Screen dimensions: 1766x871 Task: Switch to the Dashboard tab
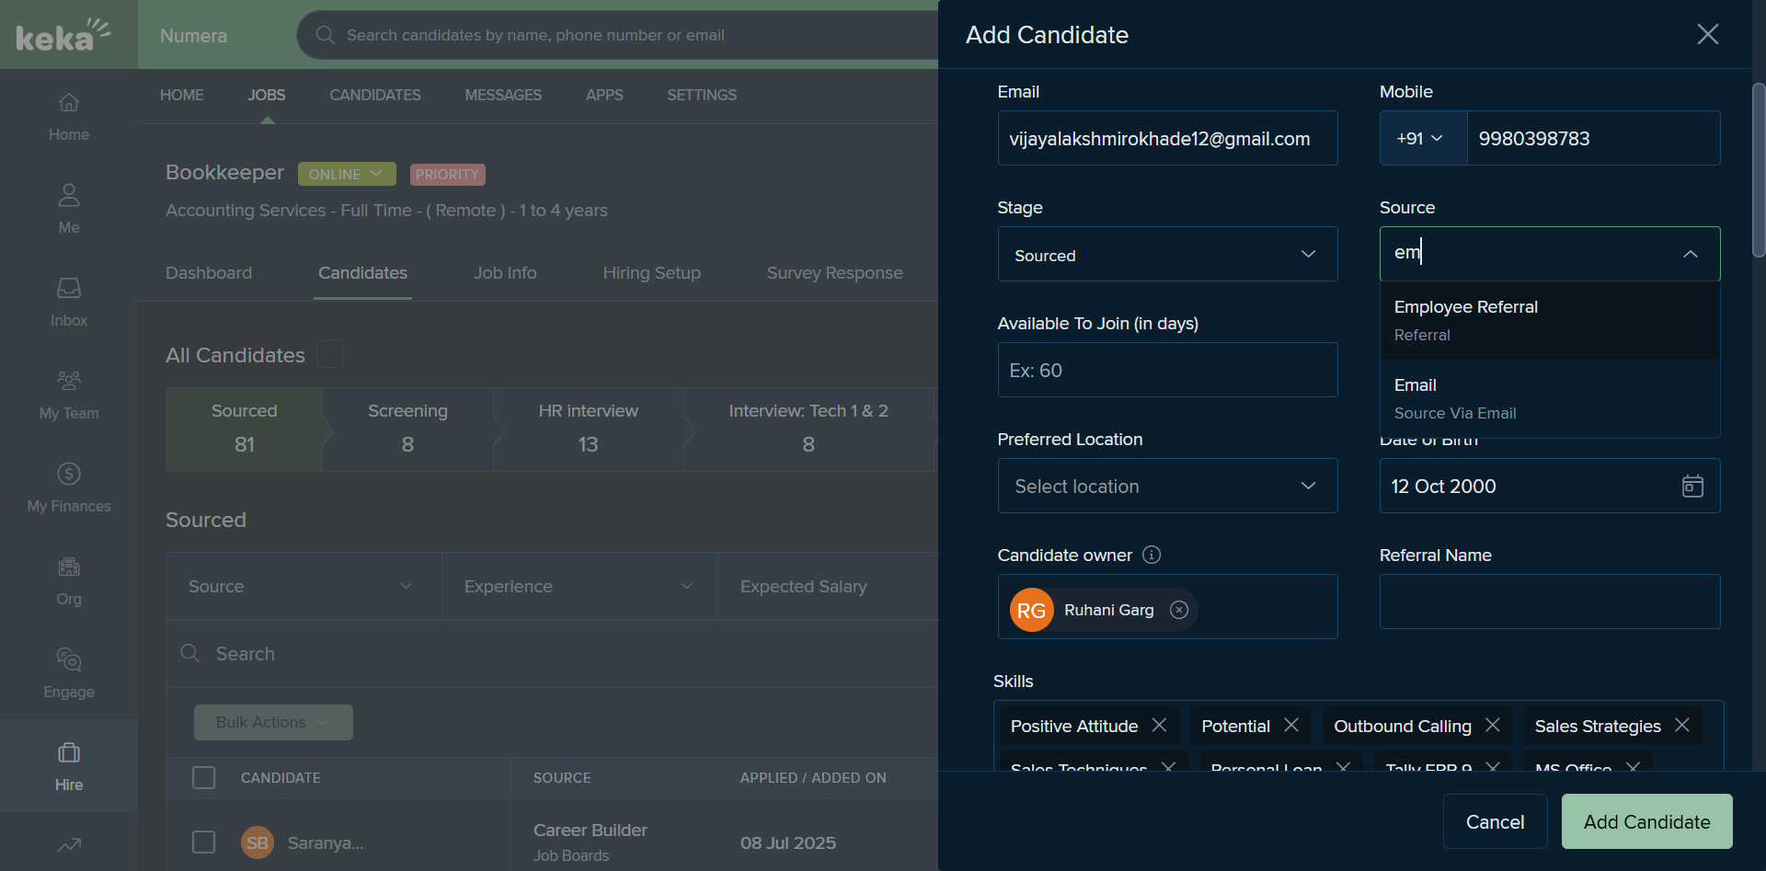209,273
